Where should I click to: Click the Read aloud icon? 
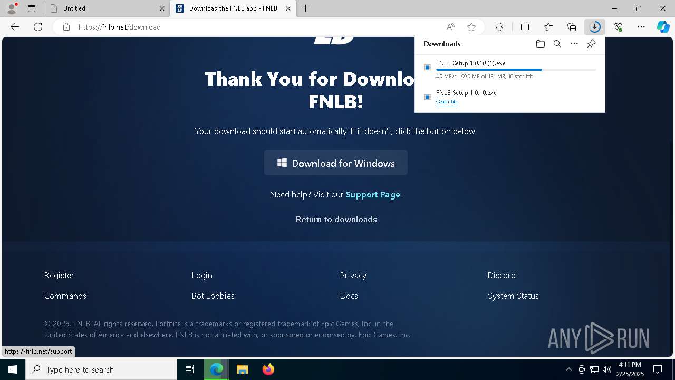[x=450, y=27]
